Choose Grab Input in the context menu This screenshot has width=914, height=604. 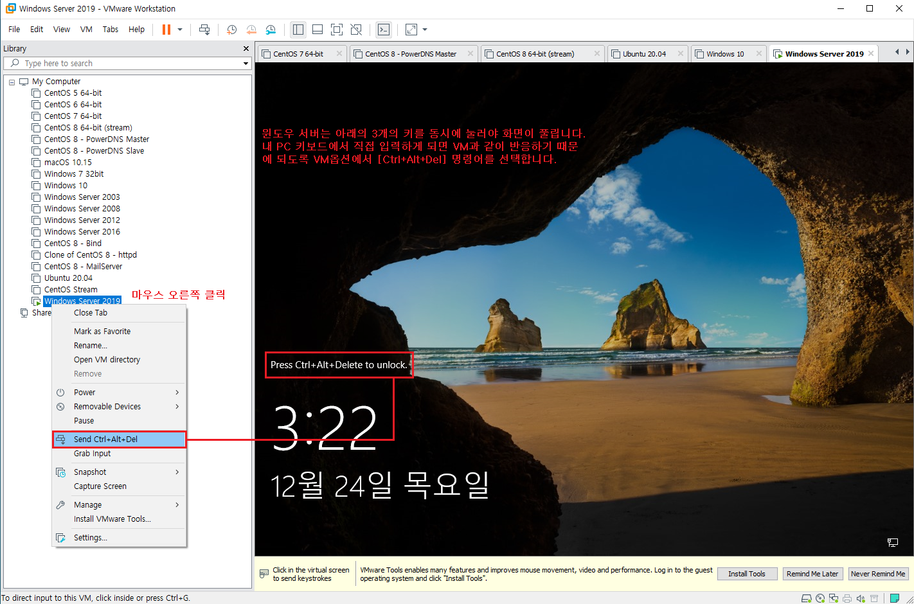point(120,454)
